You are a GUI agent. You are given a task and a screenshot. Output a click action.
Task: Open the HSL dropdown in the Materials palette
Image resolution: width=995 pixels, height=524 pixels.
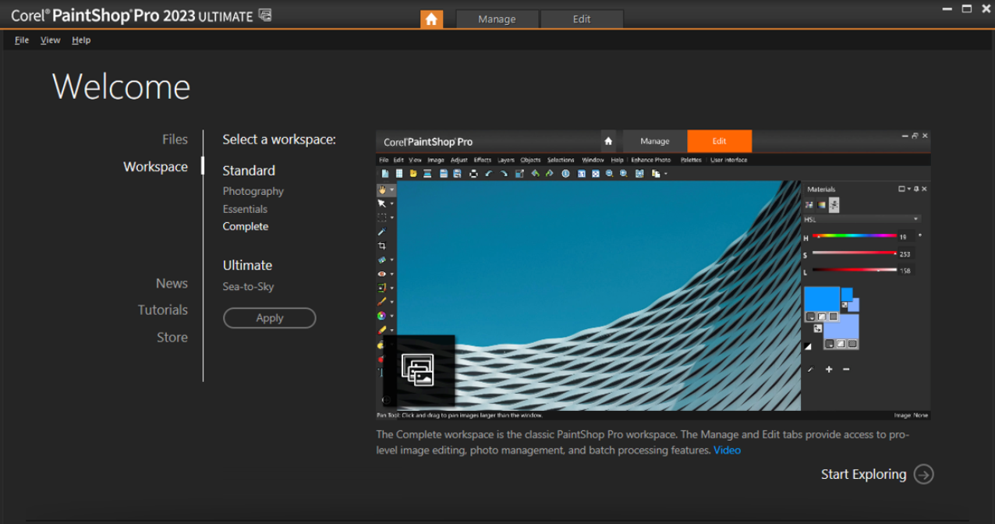click(x=915, y=218)
